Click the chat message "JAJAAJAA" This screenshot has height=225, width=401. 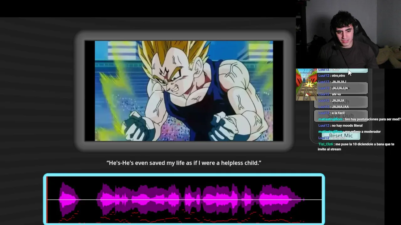tap(340, 107)
